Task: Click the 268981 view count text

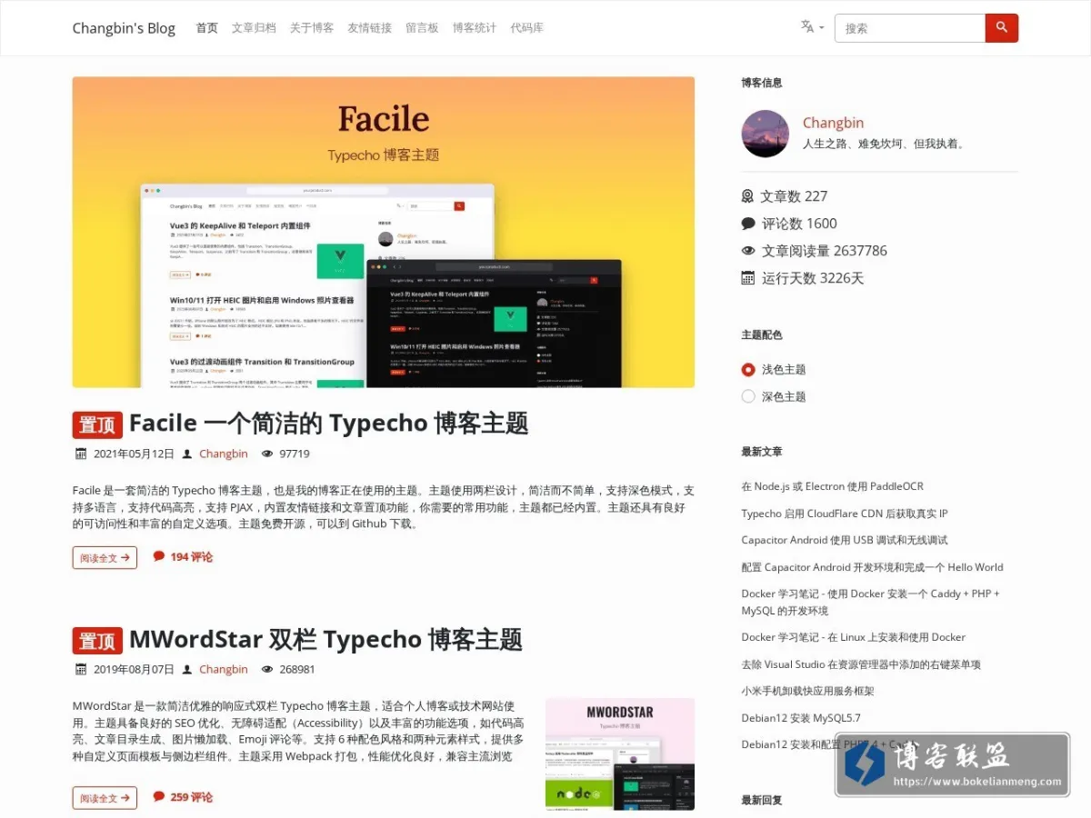Action: [297, 669]
